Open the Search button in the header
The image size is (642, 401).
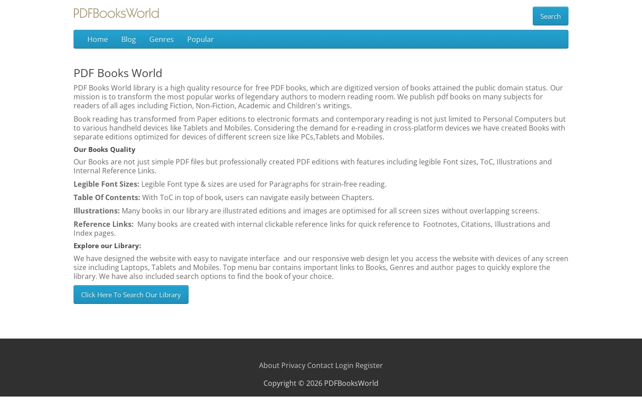point(551,16)
